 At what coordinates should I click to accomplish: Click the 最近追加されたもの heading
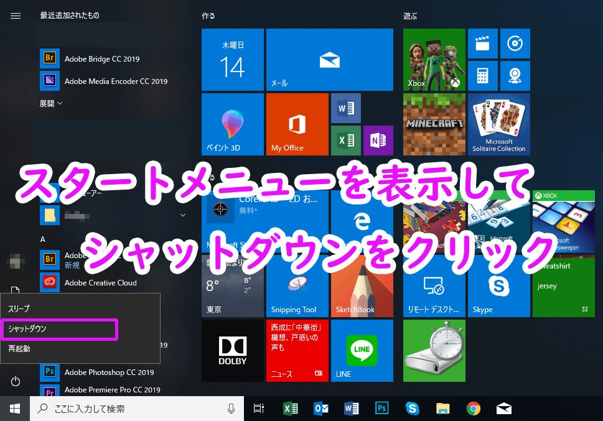(x=70, y=16)
